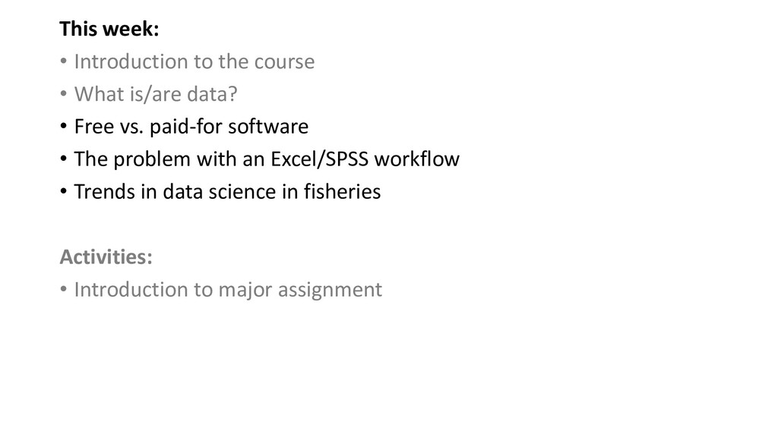Click bullet dot before 'Free vs. paid-for software'
This screenshot has width=778, height=437.
click(x=64, y=127)
